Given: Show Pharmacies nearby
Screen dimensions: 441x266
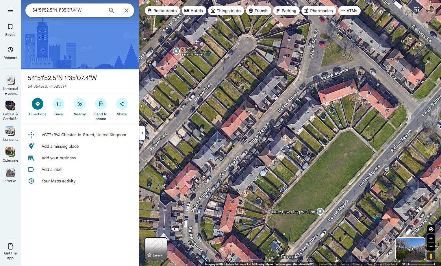Looking at the screenshot, I should [318, 11].
